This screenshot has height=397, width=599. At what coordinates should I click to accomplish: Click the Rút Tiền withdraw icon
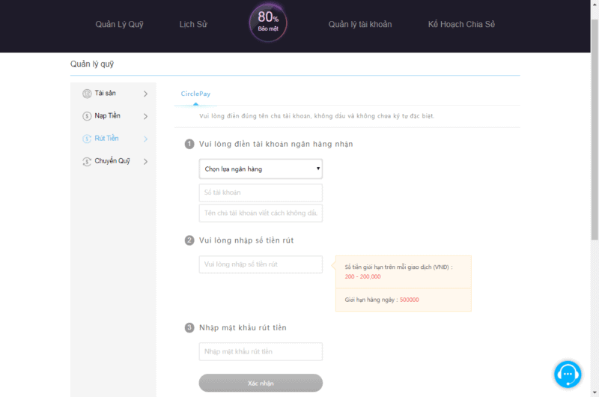tap(87, 139)
